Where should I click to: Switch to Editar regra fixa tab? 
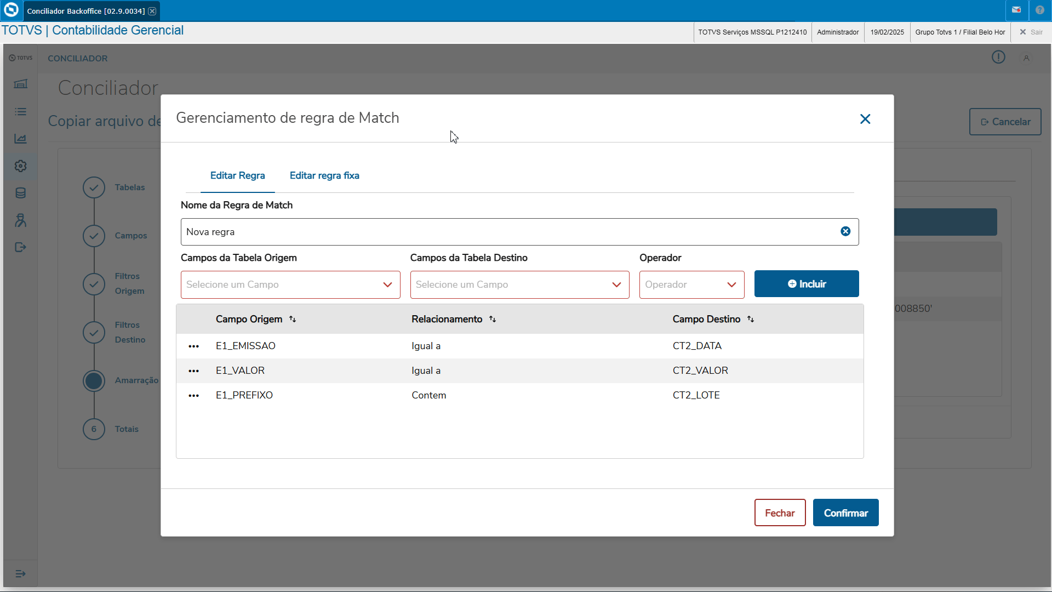pyautogui.click(x=324, y=175)
